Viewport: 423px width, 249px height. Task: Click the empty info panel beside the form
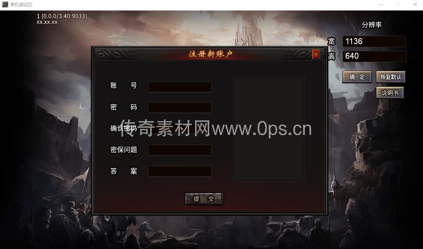pos(269,129)
